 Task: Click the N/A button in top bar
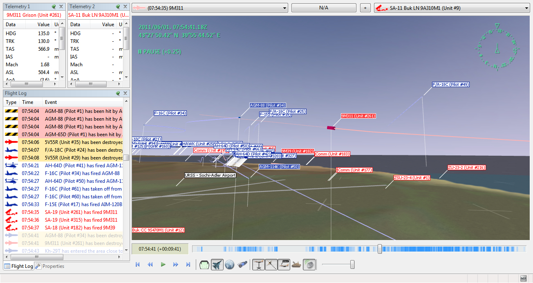[x=324, y=8]
